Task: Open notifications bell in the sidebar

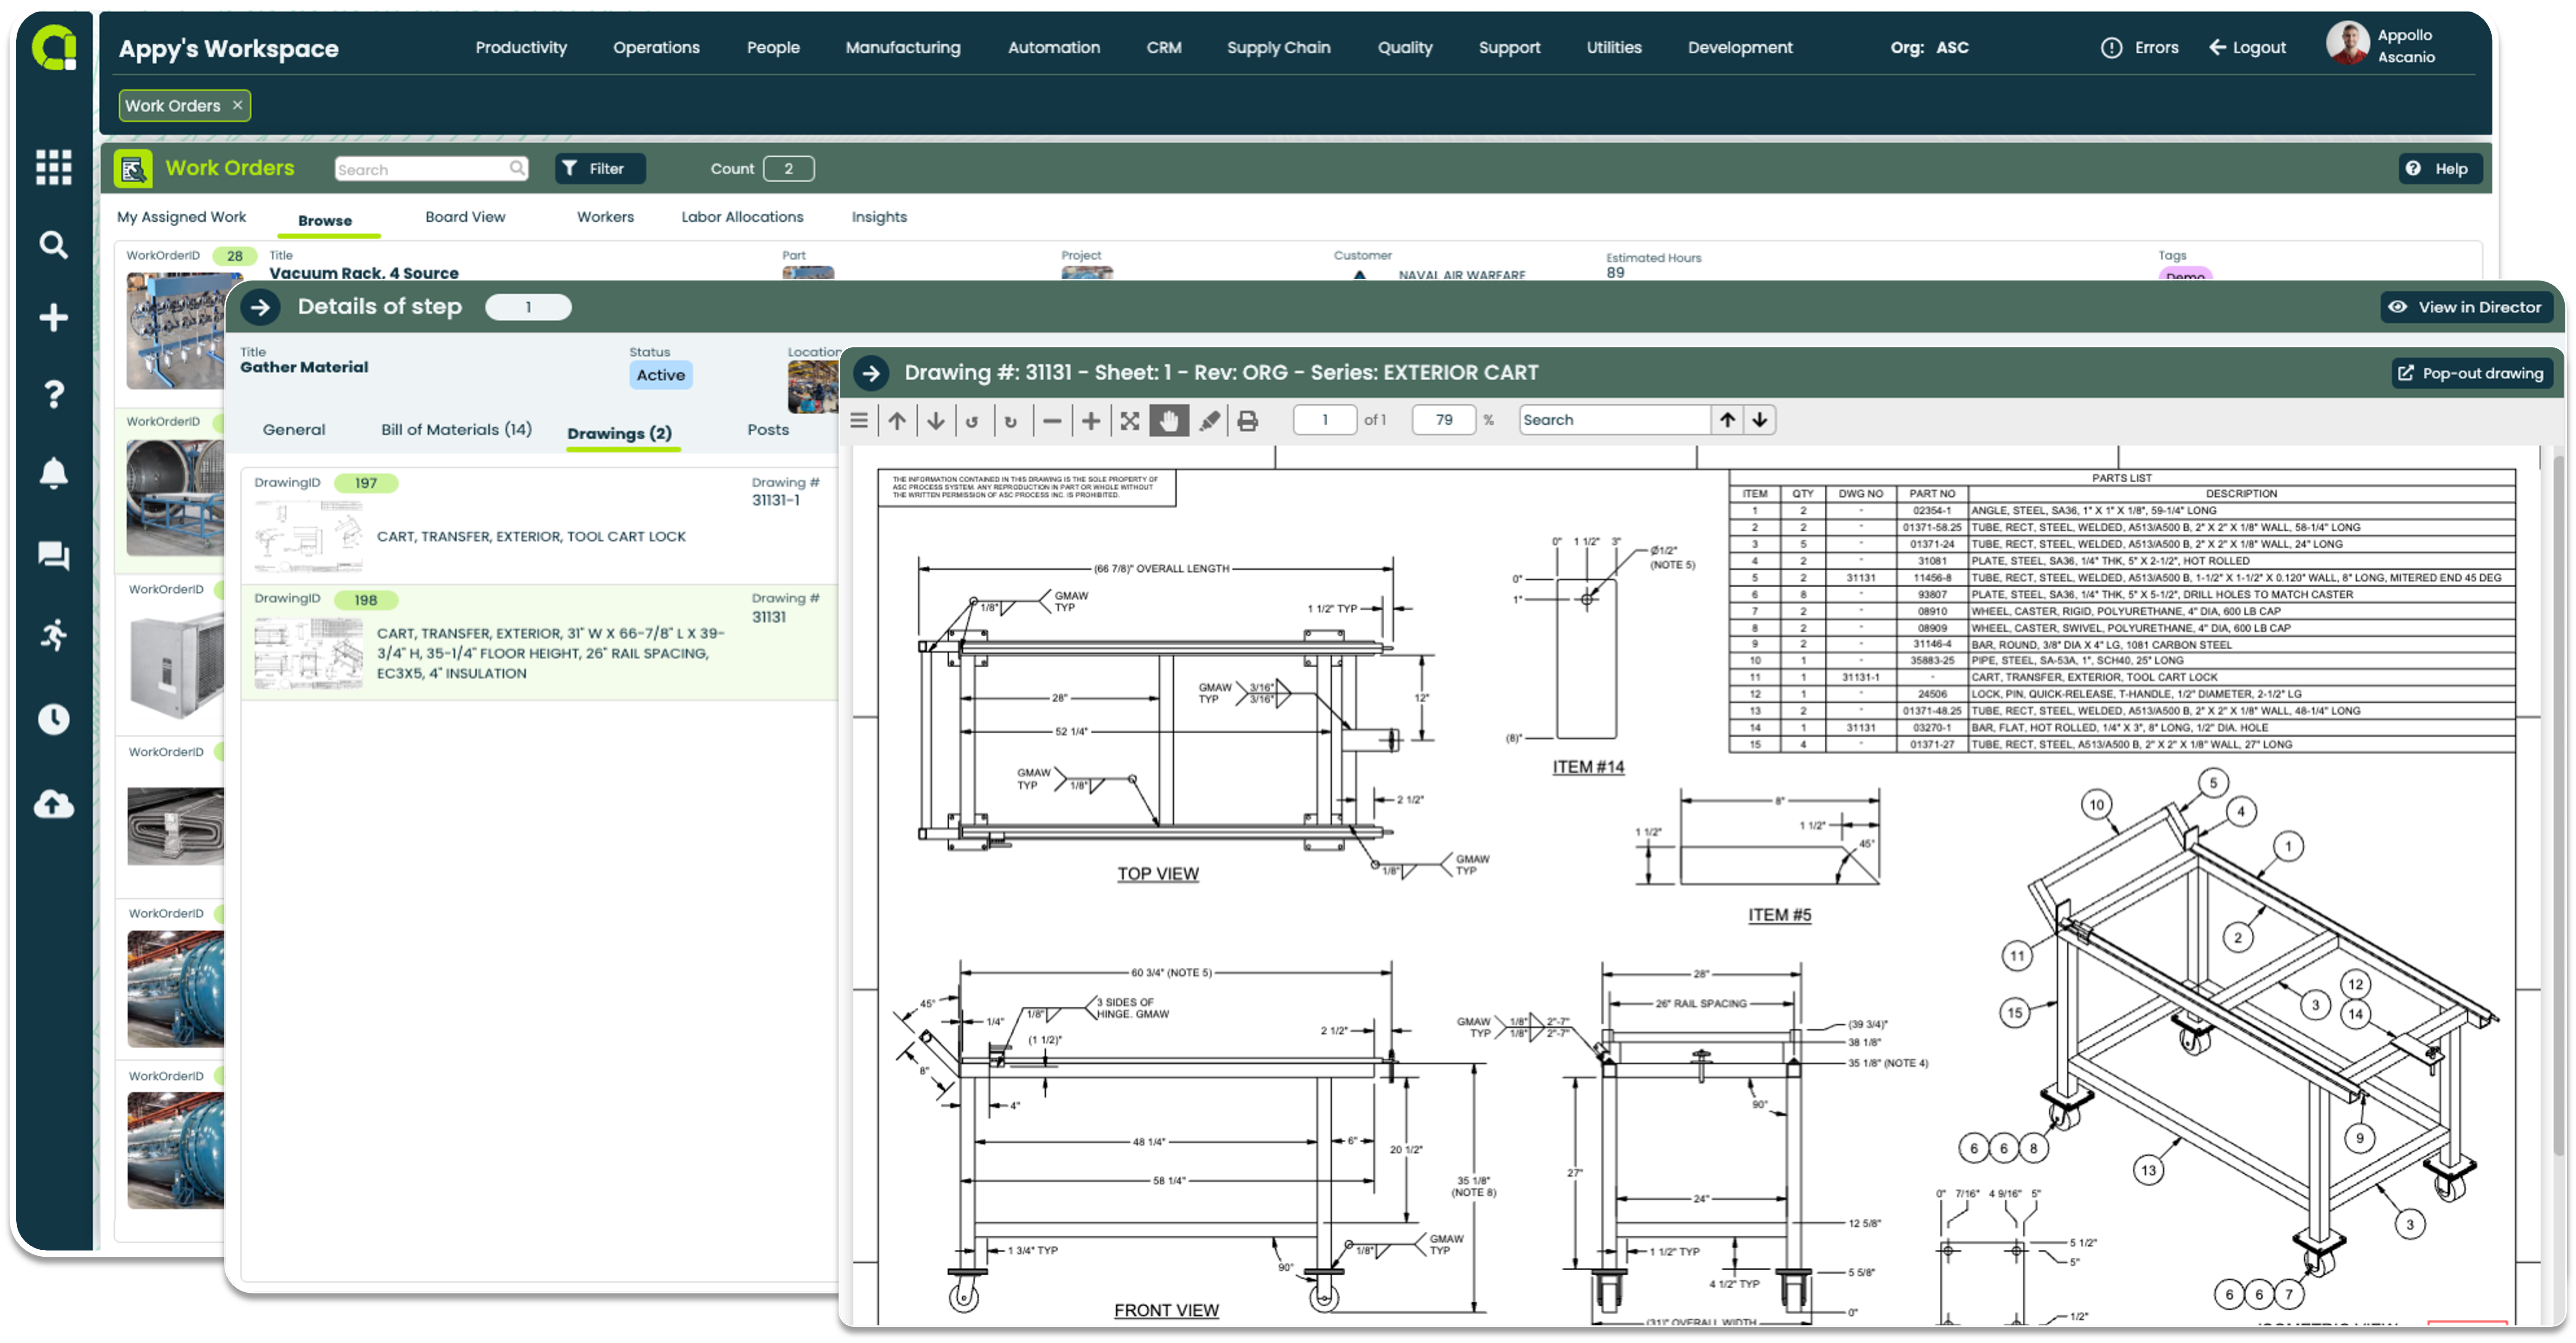Action: coord(53,472)
